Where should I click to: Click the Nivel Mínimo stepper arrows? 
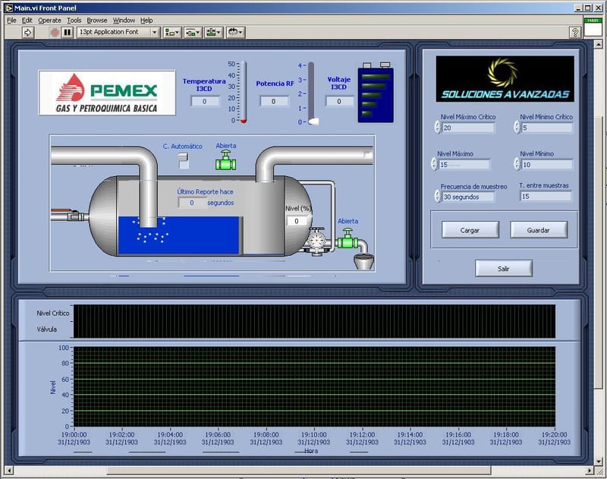click(x=517, y=164)
